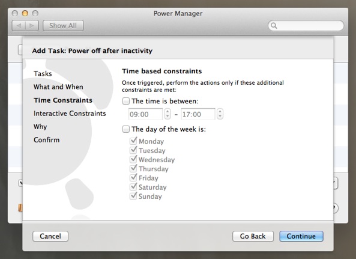Toggle the Saturday checkbox
Viewport: 356px width, 259px height.
pos(133,187)
